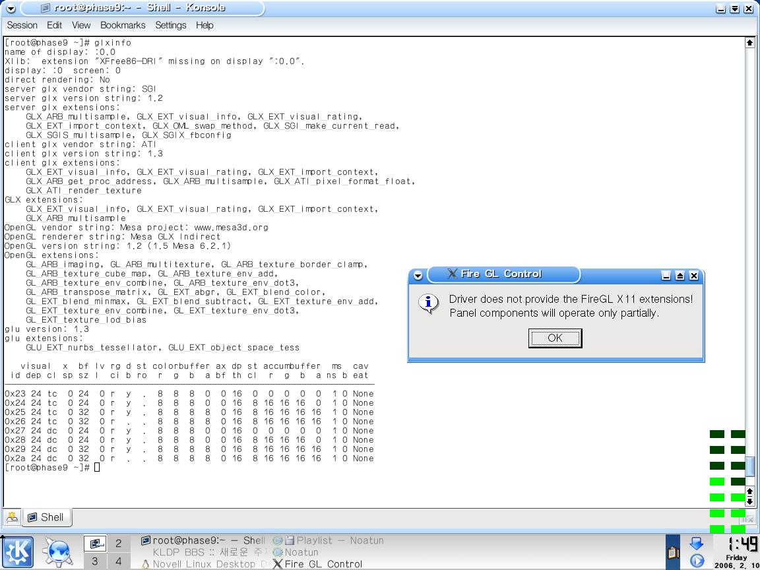Open the Fire GL Control window menu arrow

tap(418, 275)
